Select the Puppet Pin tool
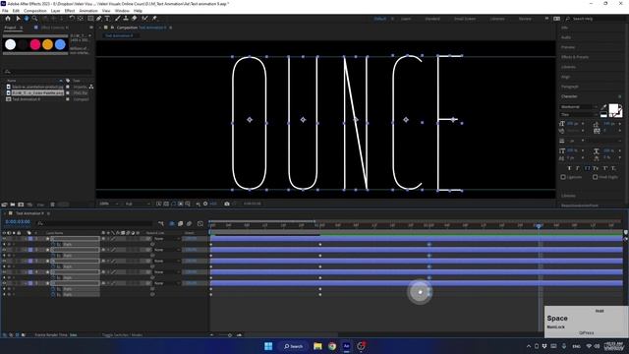This screenshot has height=354, width=629. click(154, 19)
